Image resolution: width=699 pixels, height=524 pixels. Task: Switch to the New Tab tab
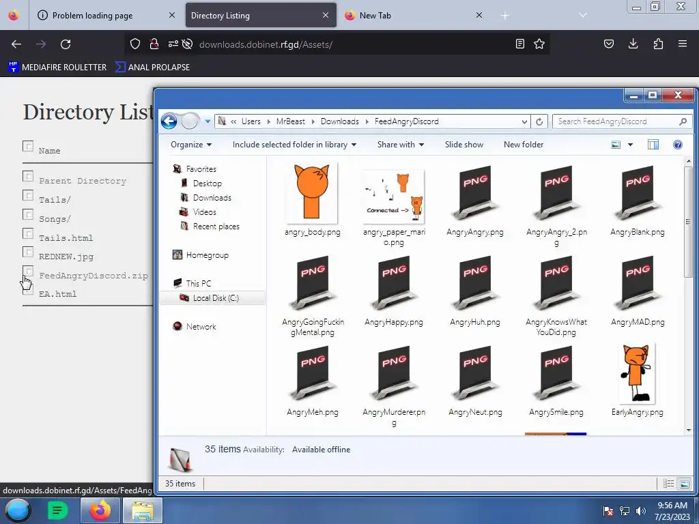tap(414, 15)
